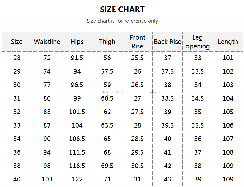Select the Leg opening header cell
This screenshot has width=244, height=187.
coord(198,42)
